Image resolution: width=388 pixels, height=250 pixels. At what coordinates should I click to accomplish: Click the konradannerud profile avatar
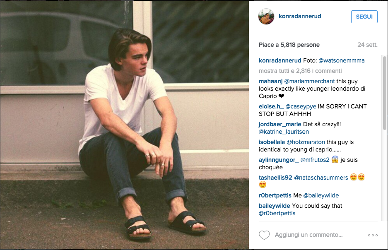[x=266, y=16]
